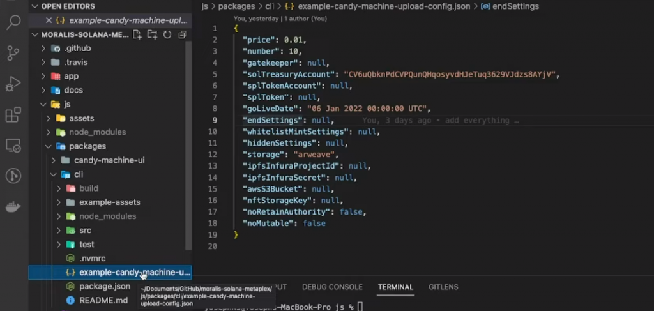654x311 pixels.
Task: Click the explorer sidebar vertical scrollbar
Action: coord(189,146)
